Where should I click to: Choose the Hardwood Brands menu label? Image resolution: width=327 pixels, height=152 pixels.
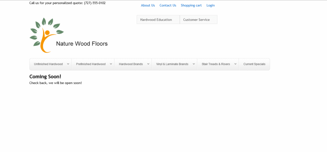tap(131, 64)
